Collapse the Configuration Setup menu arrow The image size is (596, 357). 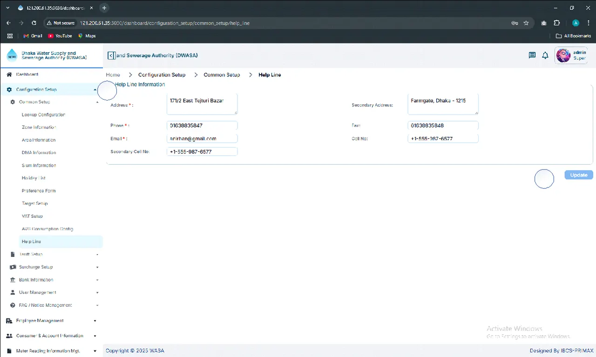(95, 89)
